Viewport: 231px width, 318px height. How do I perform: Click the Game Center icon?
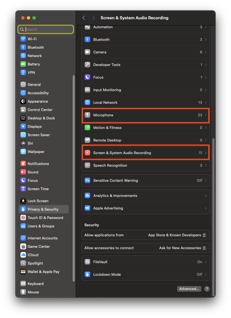pos(23,246)
